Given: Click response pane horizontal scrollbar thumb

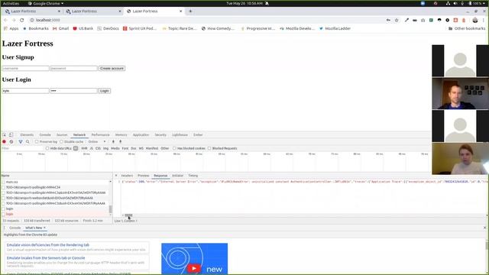Looking at the screenshot, I should [128, 215].
